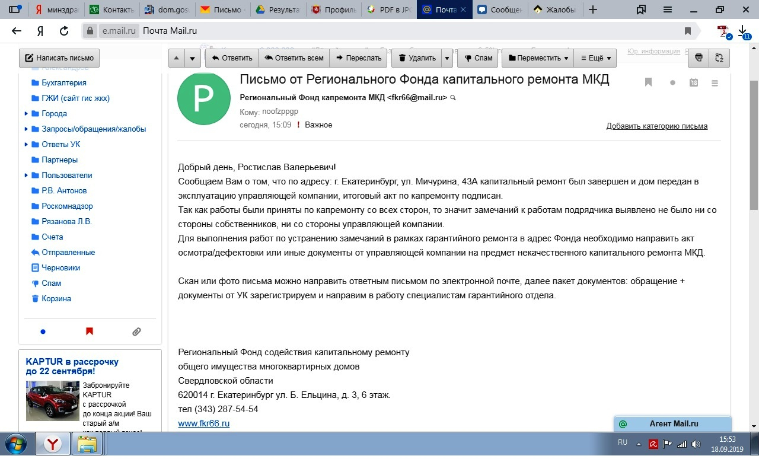Image resolution: width=759 pixels, height=459 pixels.
Task: Toggle the flag marker on this letter
Action: (648, 83)
